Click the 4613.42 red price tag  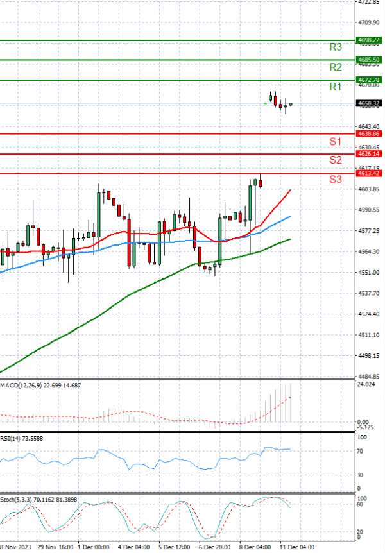pyautogui.click(x=368, y=174)
